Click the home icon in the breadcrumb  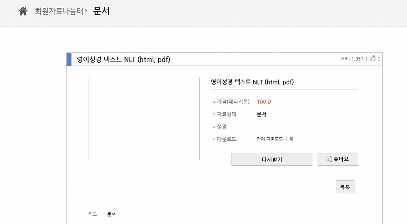(x=23, y=11)
